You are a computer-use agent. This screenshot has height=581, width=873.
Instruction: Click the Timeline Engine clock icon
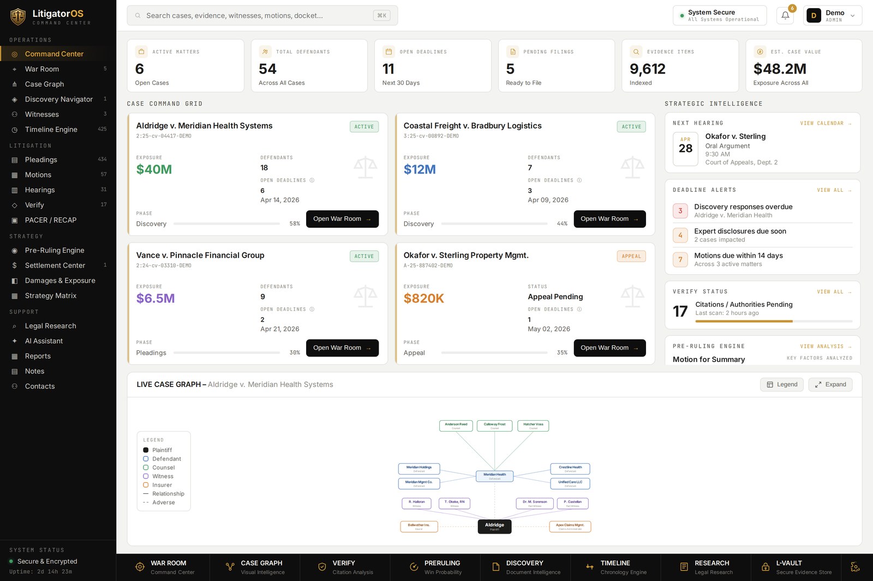click(15, 130)
